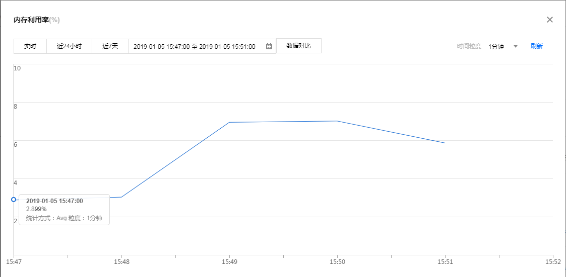This screenshot has width=566, height=277.
Task: Switch to the 实时 time range
Action: [x=30, y=46]
